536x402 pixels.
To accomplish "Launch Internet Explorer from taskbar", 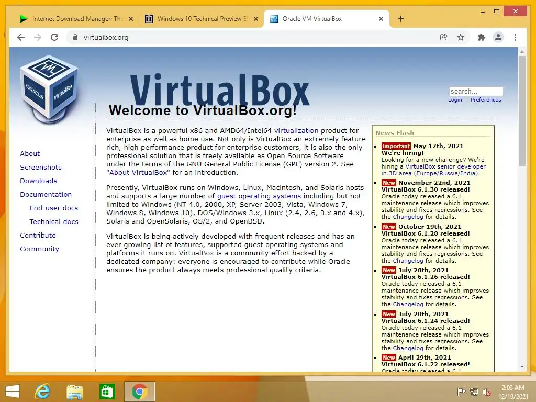I will (x=43, y=391).
